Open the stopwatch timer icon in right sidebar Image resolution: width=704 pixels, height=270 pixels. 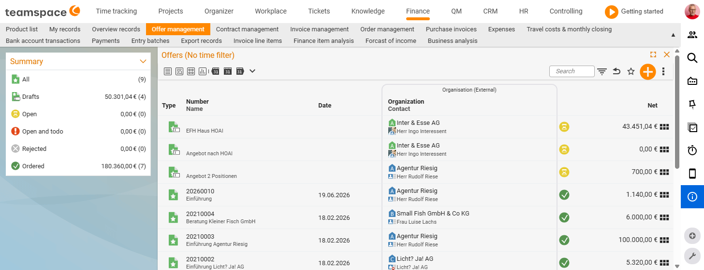[x=692, y=150]
